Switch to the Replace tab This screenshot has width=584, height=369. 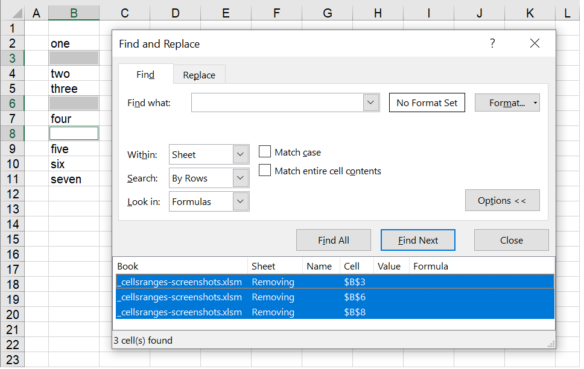coord(199,75)
